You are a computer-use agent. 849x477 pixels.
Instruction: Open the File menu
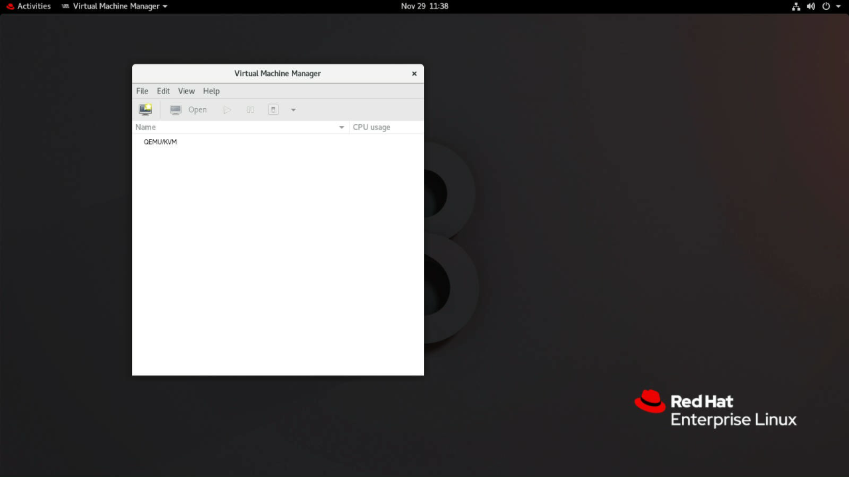tap(142, 91)
